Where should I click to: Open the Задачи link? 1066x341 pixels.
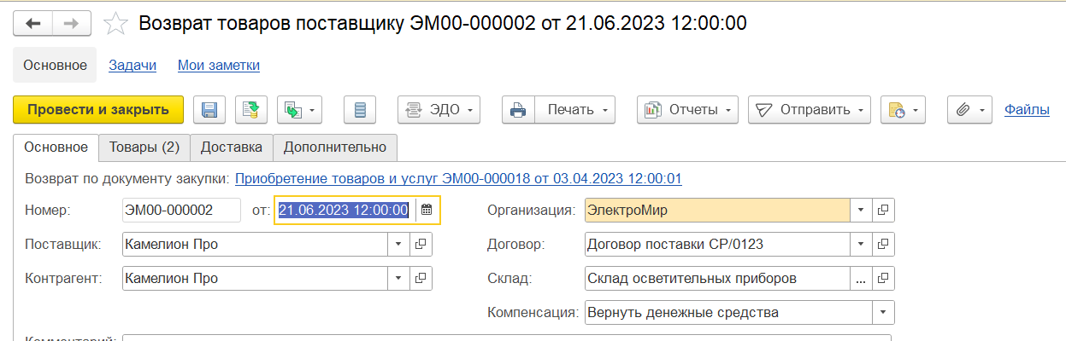(133, 65)
